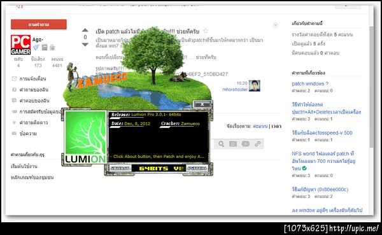Click the magnifier icon in the answer toolbar

(221, 144)
